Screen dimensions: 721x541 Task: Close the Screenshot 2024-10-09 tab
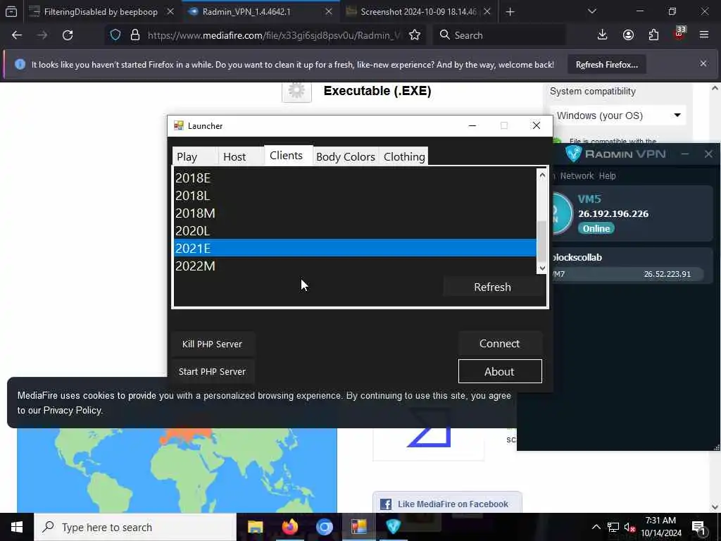pyautogui.click(x=487, y=12)
